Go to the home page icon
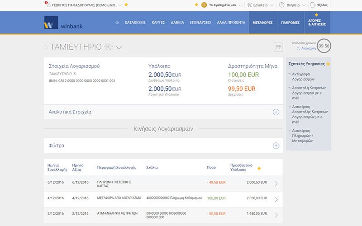This screenshot has width=362, height=226. click(117, 22)
